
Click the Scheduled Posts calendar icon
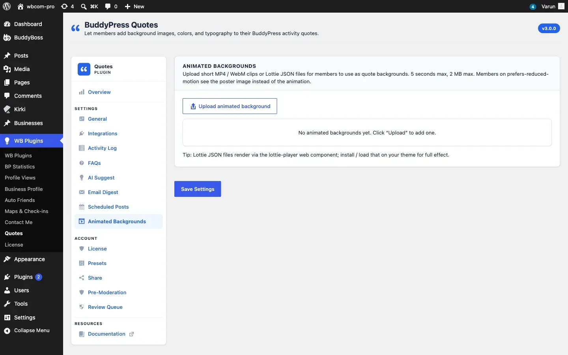point(82,207)
